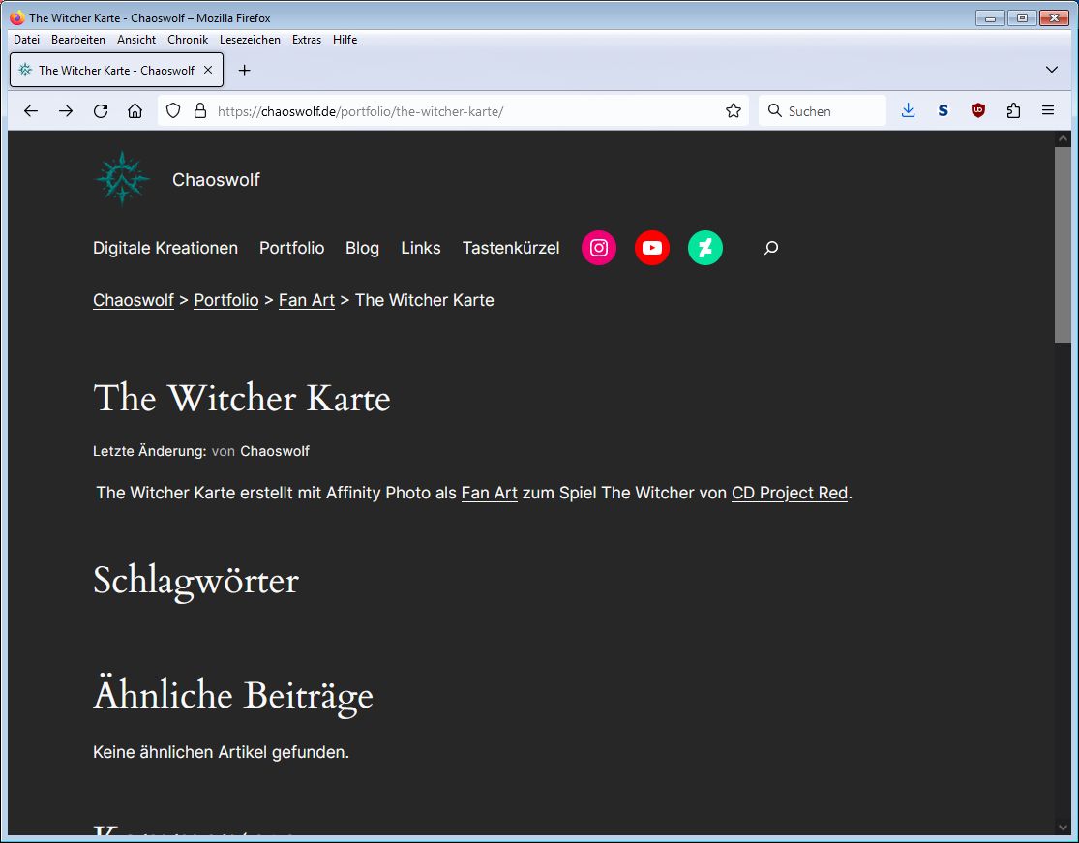Click the Schlagwörter heading
This screenshot has height=843, width=1079.
pyautogui.click(x=196, y=581)
